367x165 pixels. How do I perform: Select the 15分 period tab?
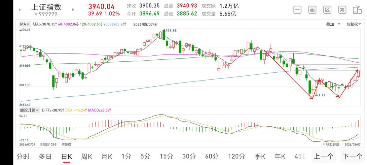[166, 156]
